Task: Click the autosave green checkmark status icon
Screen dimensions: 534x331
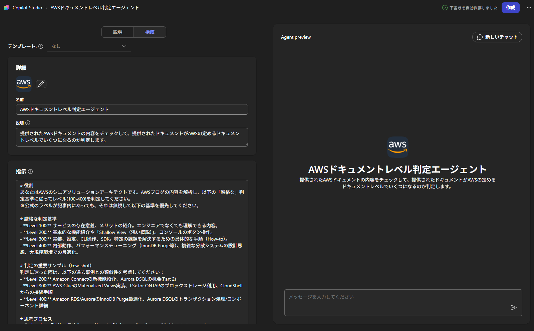Action: click(445, 8)
